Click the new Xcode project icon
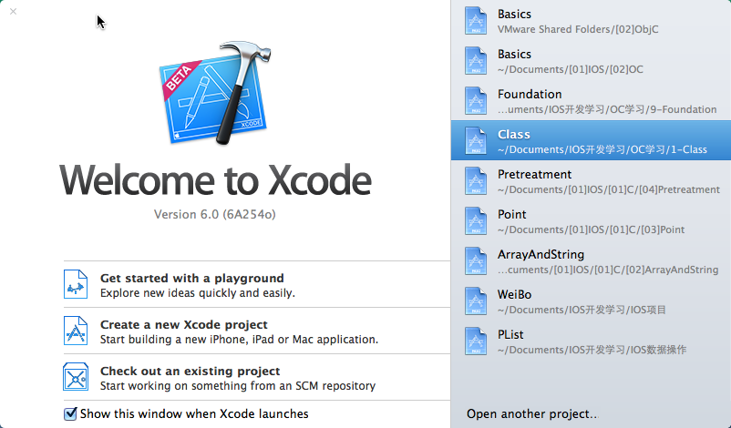The height and width of the screenshot is (428, 731). pos(76,331)
